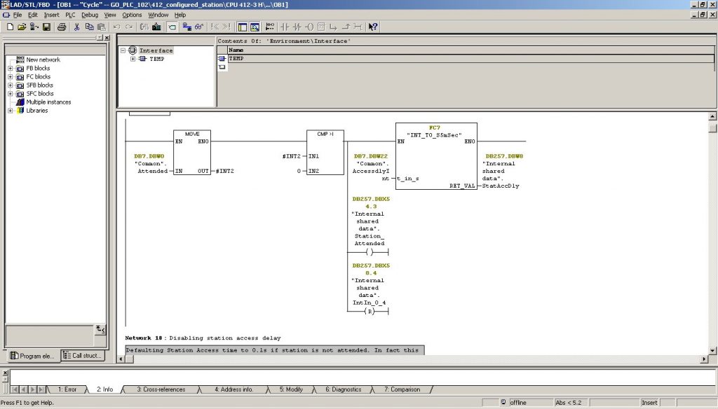Image resolution: width=718 pixels, height=409 pixels.
Task: Toggle the program elements catalog window
Action: (x=242, y=27)
